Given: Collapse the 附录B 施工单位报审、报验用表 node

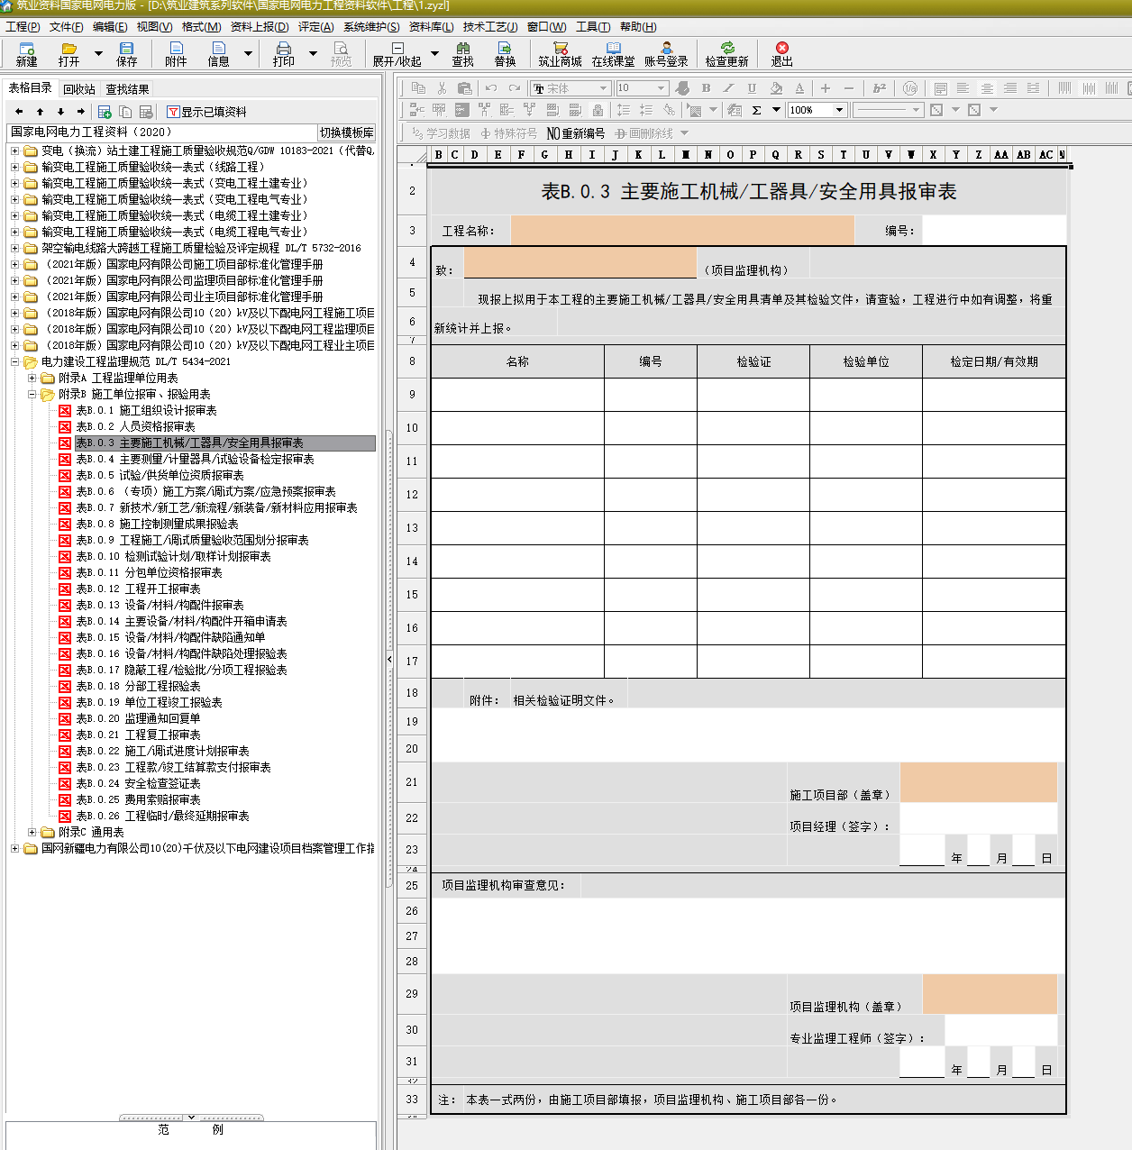Looking at the screenshot, I should [x=32, y=394].
